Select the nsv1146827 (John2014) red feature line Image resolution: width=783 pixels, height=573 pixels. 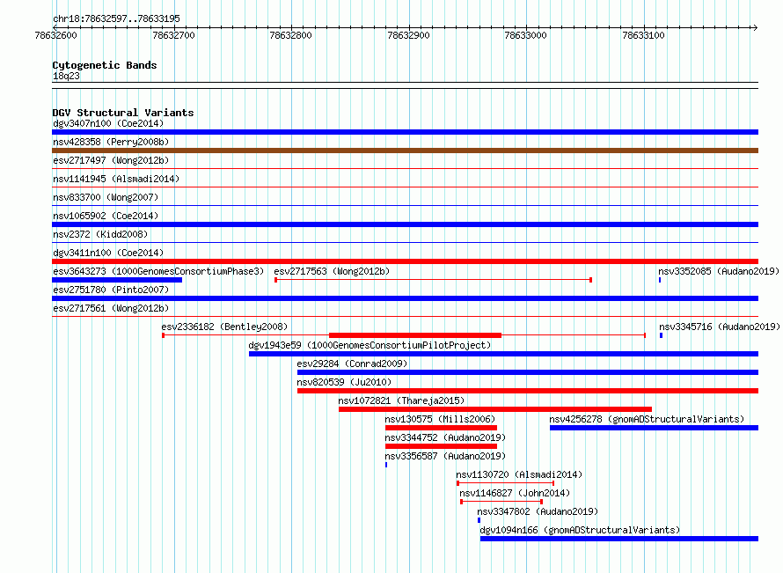click(501, 502)
